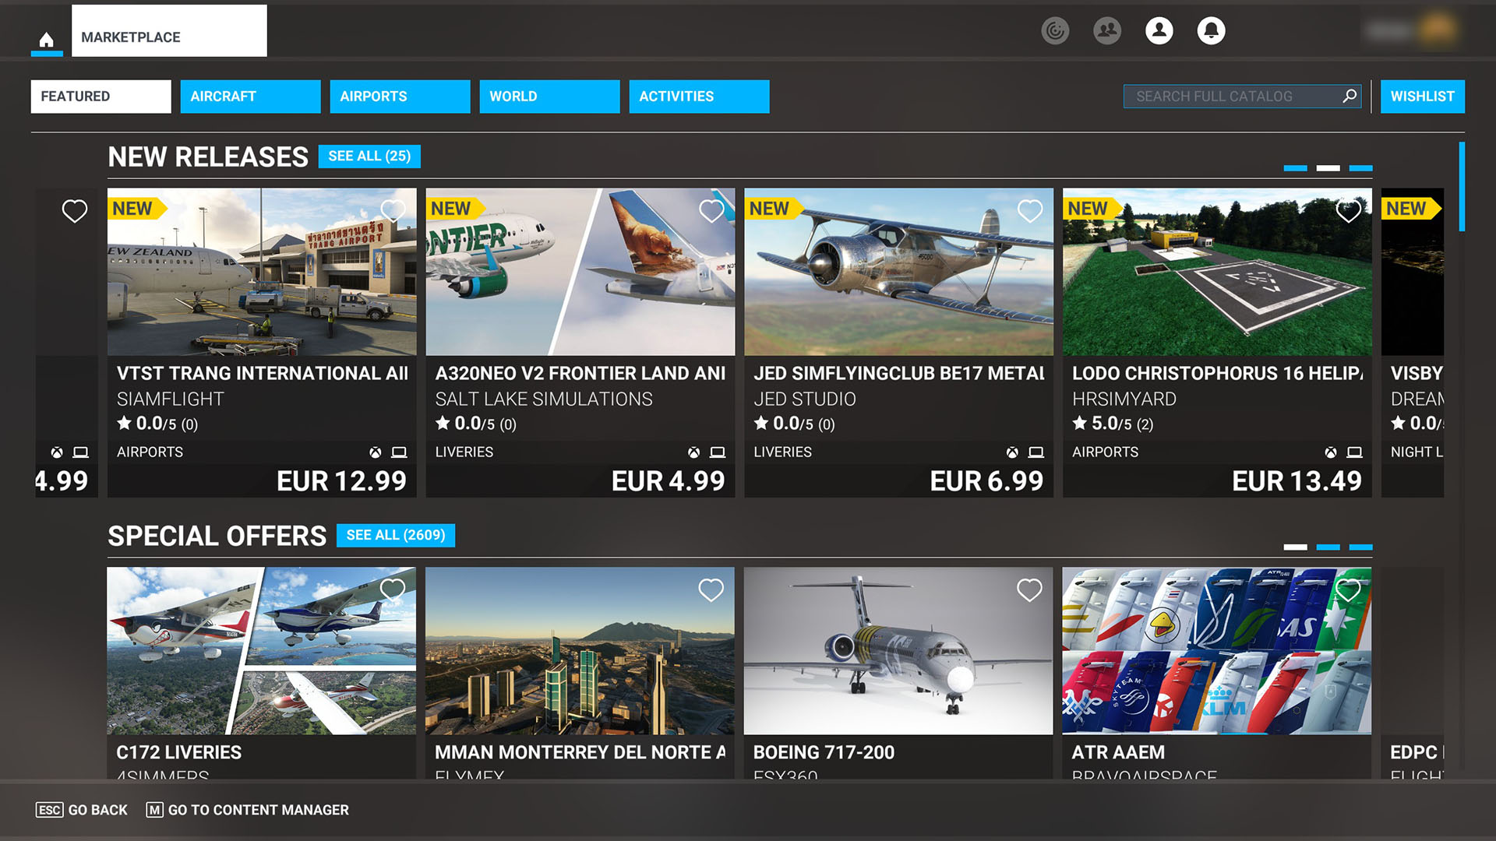Click the radar activity icon top right
Viewport: 1496px width, 841px height.
(1054, 32)
